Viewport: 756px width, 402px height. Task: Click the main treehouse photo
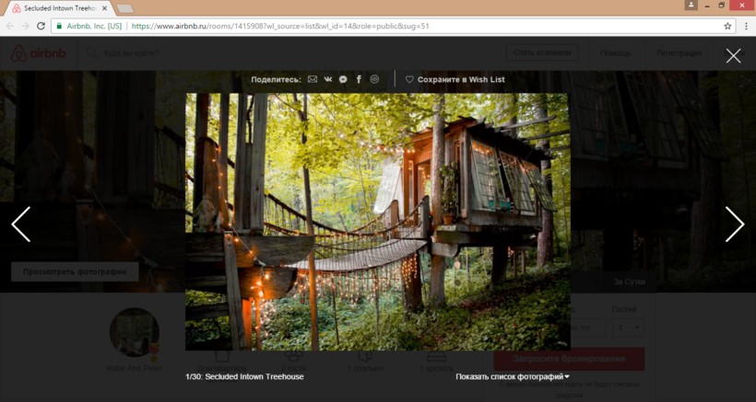(x=377, y=222)
